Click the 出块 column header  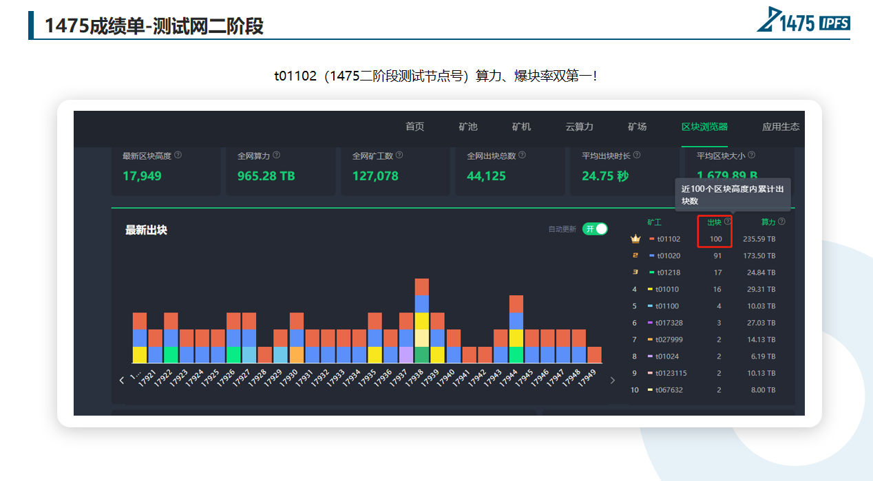(715, 222)
